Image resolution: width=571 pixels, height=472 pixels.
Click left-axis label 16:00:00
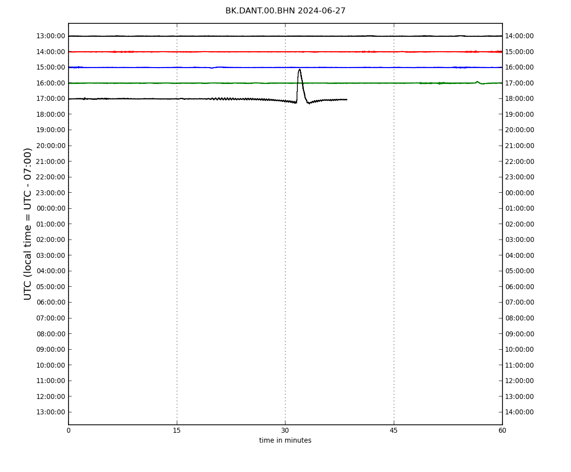(51, 83)
